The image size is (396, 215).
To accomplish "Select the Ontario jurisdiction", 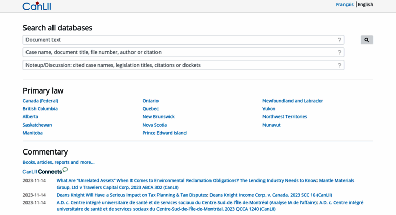I will tap(150, 101).
